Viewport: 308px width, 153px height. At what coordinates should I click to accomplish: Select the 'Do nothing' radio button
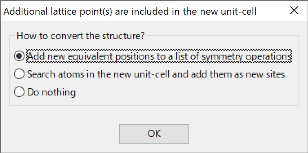coord(45,92)
